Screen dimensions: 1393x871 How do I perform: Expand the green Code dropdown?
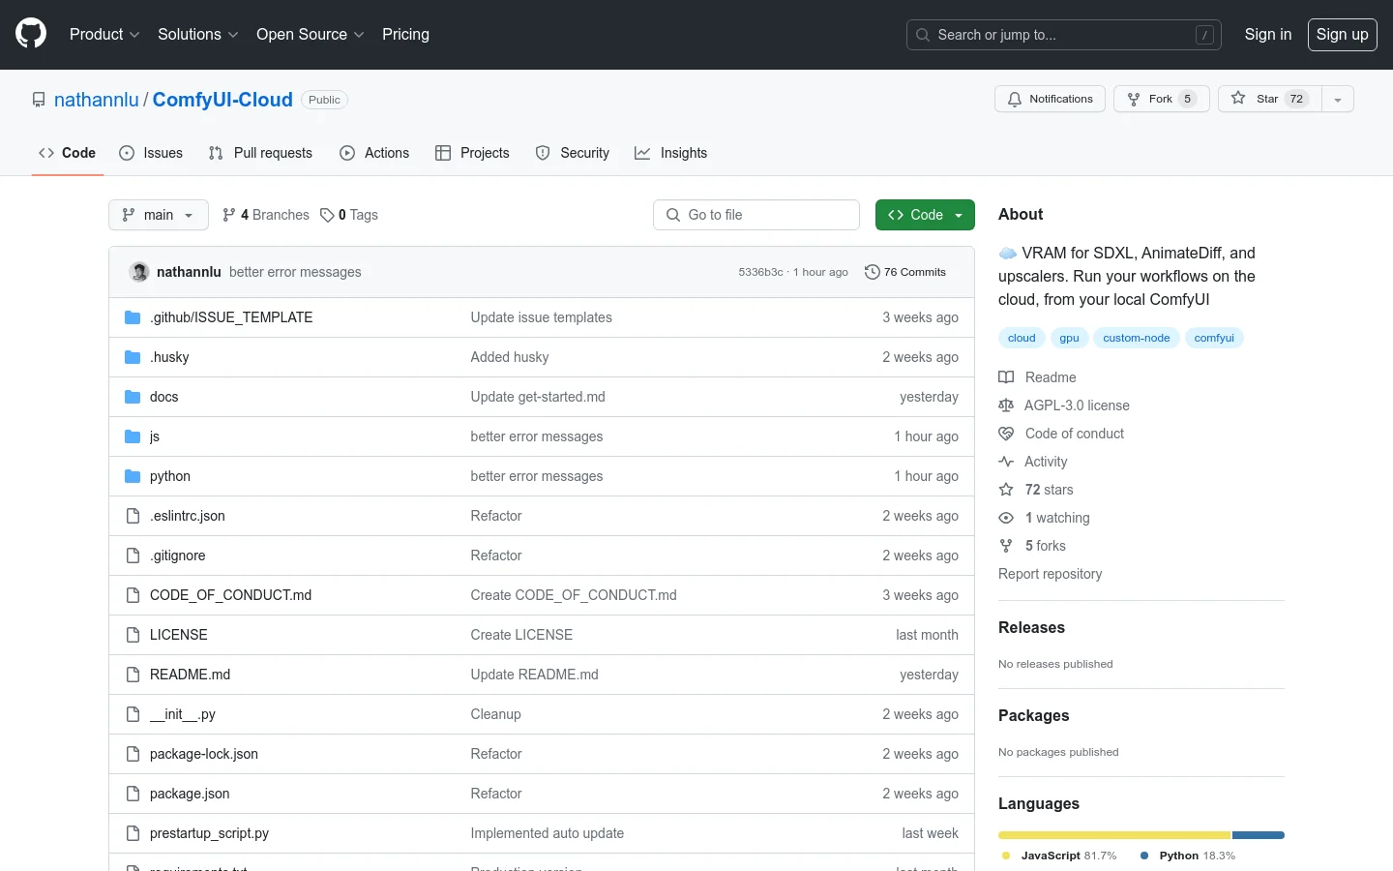coord(925,215)
